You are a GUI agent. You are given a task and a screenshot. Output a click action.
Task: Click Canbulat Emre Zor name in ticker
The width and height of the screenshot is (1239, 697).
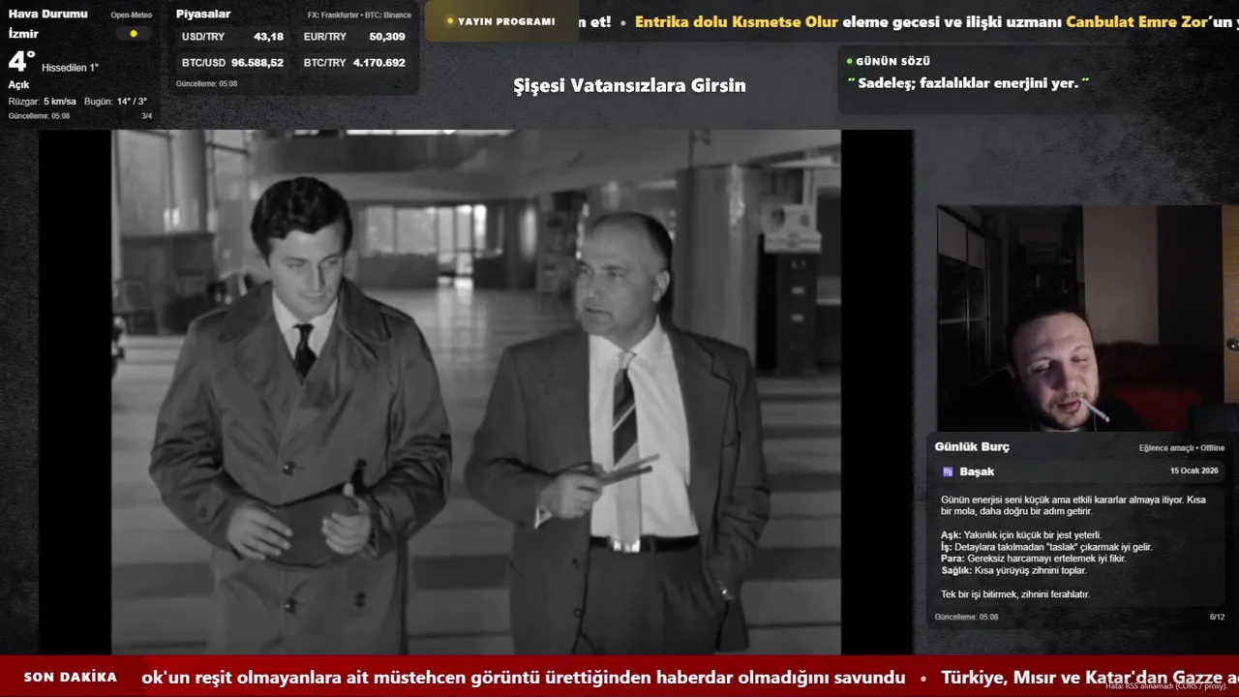(x=1136, y=21)
